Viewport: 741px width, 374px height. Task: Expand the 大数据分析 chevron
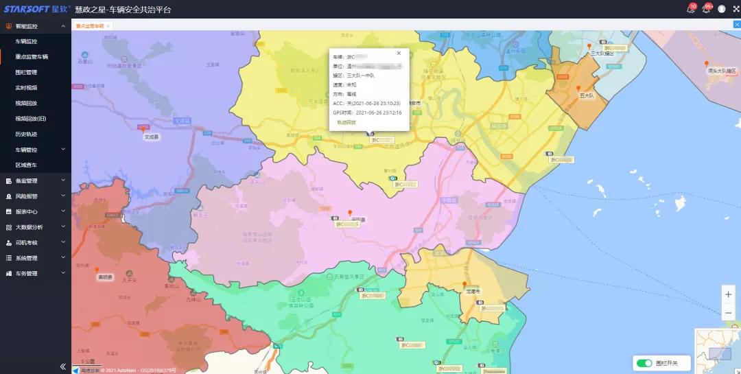coord(63,227)
